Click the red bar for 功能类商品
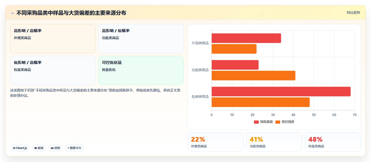 coord(235,65)
